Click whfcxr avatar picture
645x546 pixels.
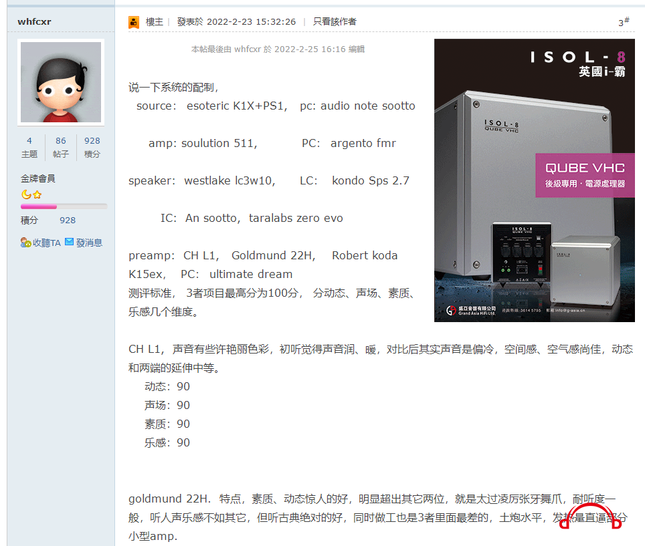(x=61, y=82)
